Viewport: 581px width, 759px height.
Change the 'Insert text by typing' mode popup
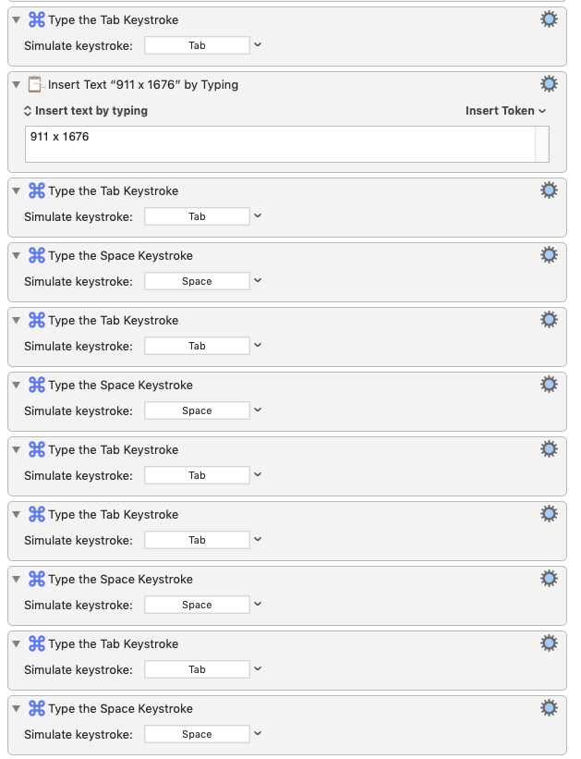point(86,111)
